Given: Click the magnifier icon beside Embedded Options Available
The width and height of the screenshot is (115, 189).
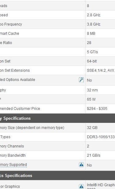Looking at the screenshot, I should click(81, 80).
